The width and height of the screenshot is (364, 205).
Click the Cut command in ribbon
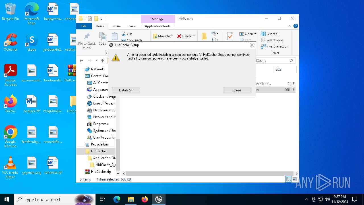(x=127, y=34)
